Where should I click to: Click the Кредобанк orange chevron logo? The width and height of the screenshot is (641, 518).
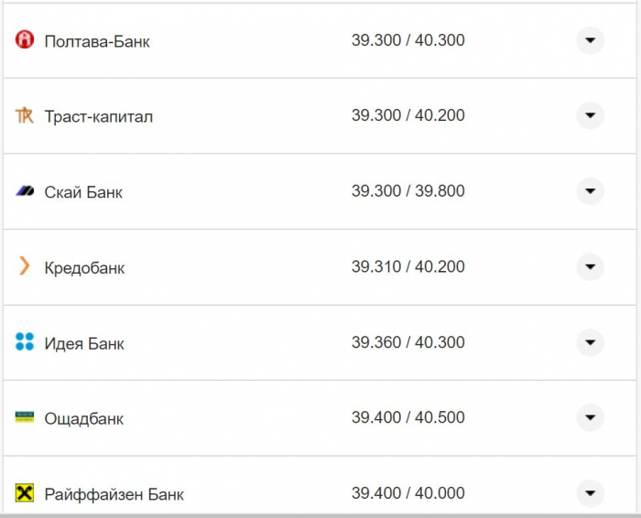pyautogui.click(x=25, y=266)
